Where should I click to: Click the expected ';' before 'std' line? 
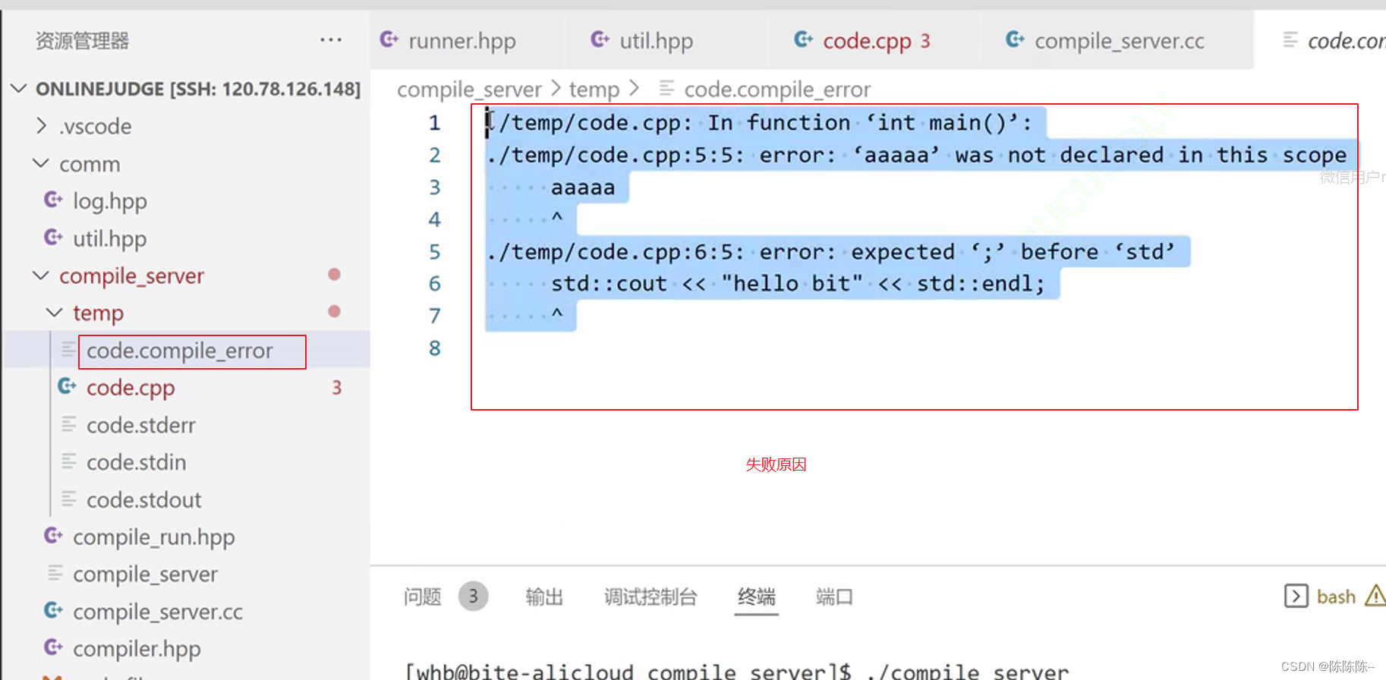831,252
